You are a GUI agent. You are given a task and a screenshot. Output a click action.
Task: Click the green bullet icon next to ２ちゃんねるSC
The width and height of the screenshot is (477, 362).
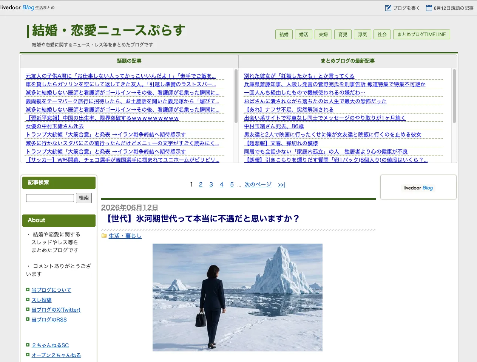(x=28, y=345)
